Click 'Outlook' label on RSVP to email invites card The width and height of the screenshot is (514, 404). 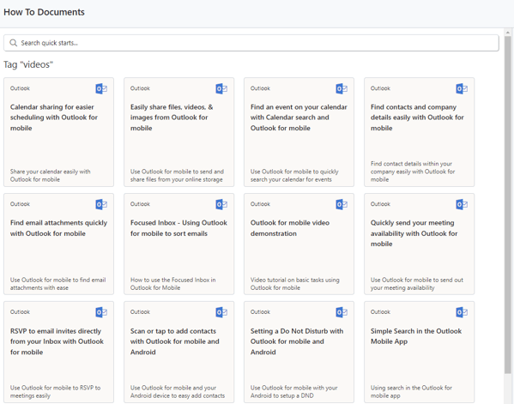[20, 311]
